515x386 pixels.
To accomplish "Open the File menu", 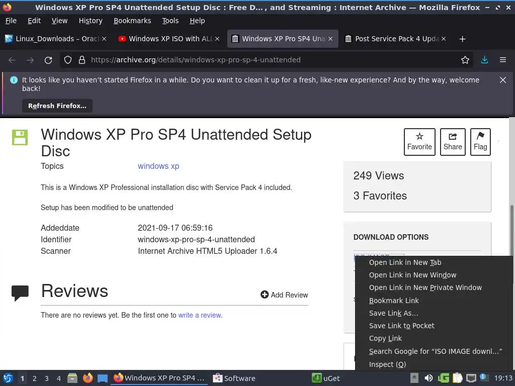I will 11,21.
